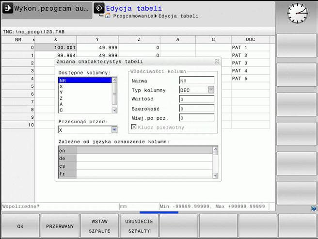
Task: Select Z in available columns list
Action: coord(85,98)
